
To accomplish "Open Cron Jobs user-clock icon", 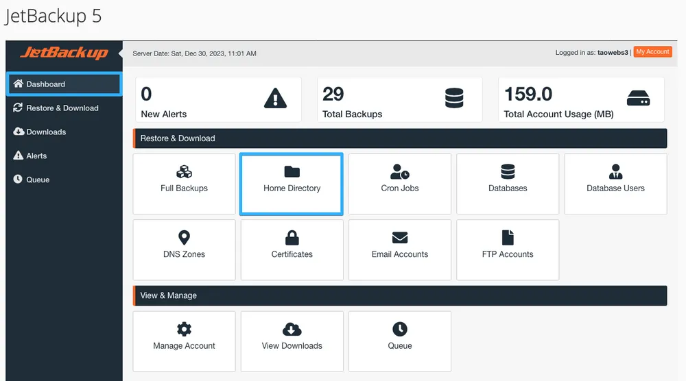I will (x=400, y=171).
